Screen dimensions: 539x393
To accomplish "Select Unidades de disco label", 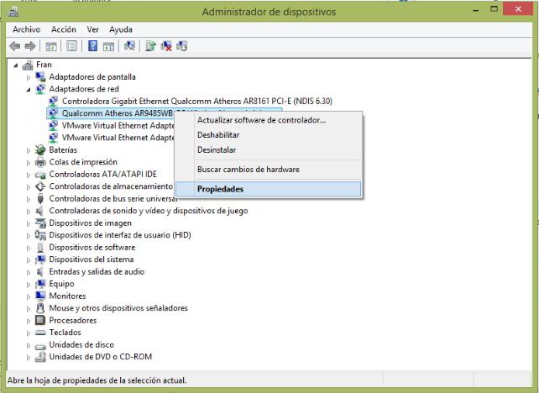I will (x=81, y=344).
